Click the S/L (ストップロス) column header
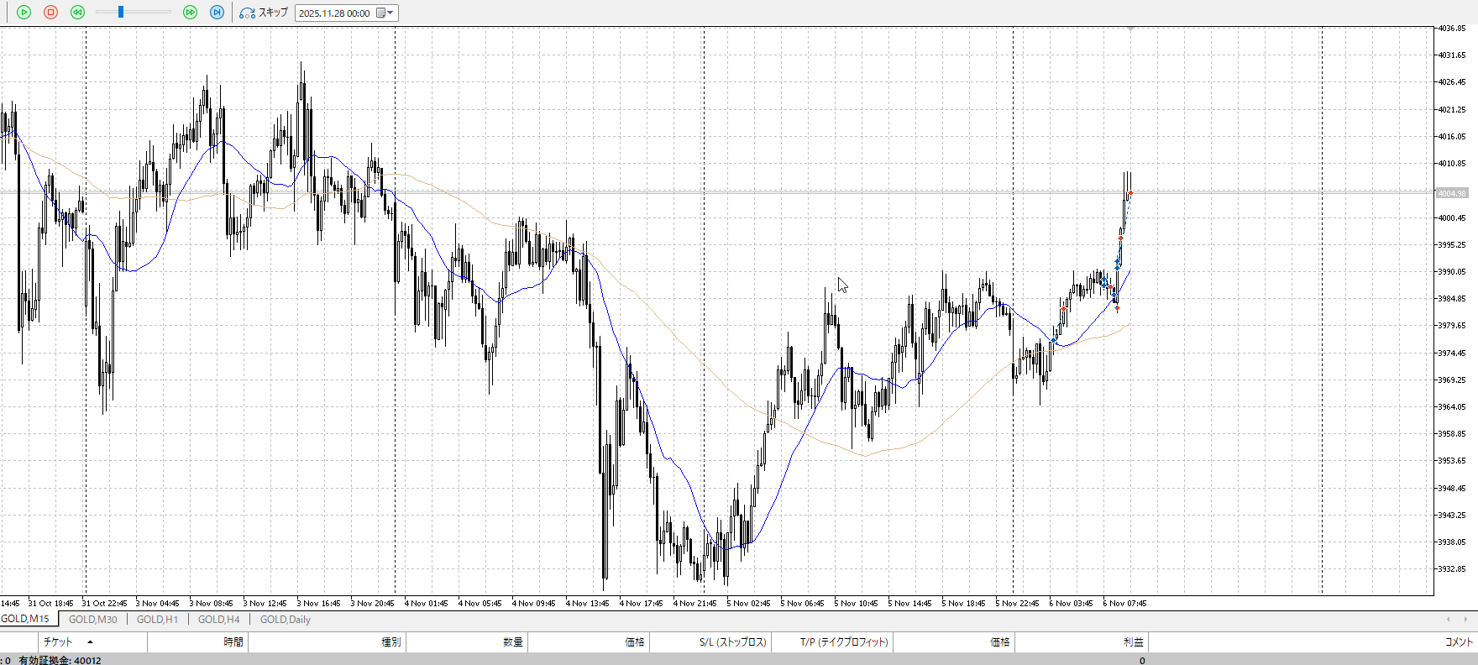Screen dimensions: 1478x665 [x=732, y=642]
